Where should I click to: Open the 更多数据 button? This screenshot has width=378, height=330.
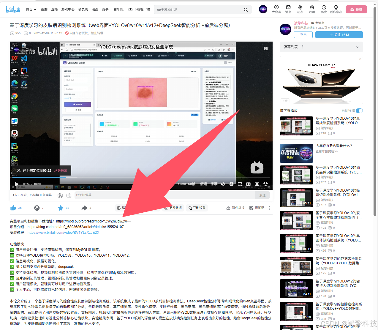(173, 208)
